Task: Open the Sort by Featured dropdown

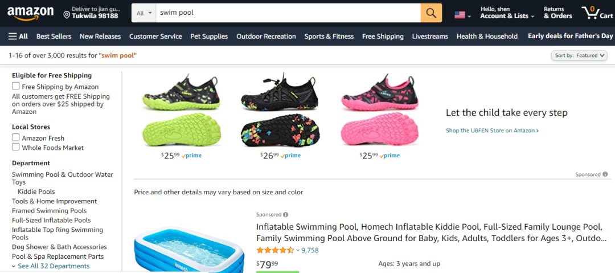Action: 579,55
